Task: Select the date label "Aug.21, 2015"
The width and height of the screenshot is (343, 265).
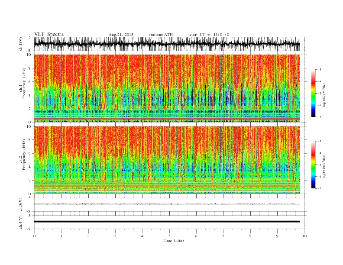Action: (x=121, y=35)
